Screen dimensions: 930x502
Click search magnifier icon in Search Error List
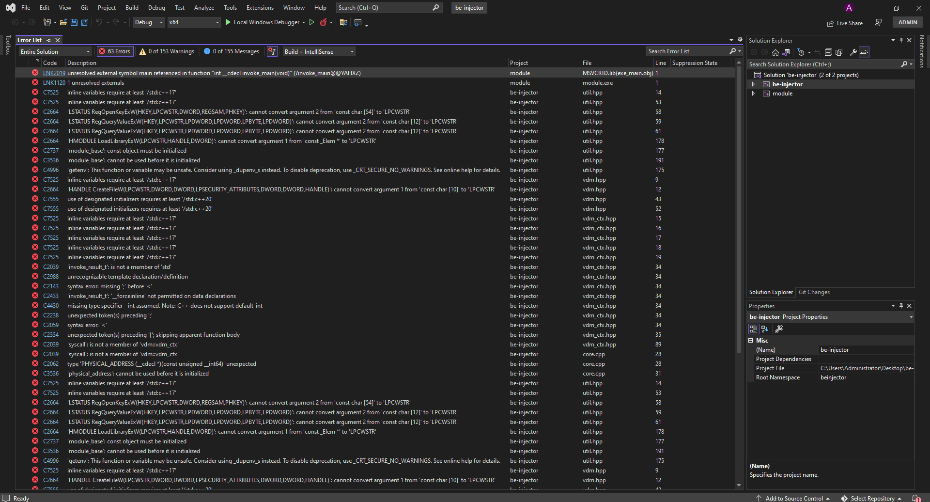pyautogui.click(x=733, y=51)
